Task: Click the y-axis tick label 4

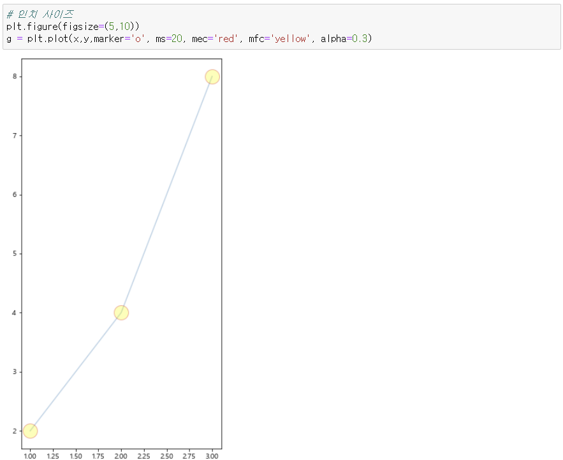Action: tap(15, 313)
